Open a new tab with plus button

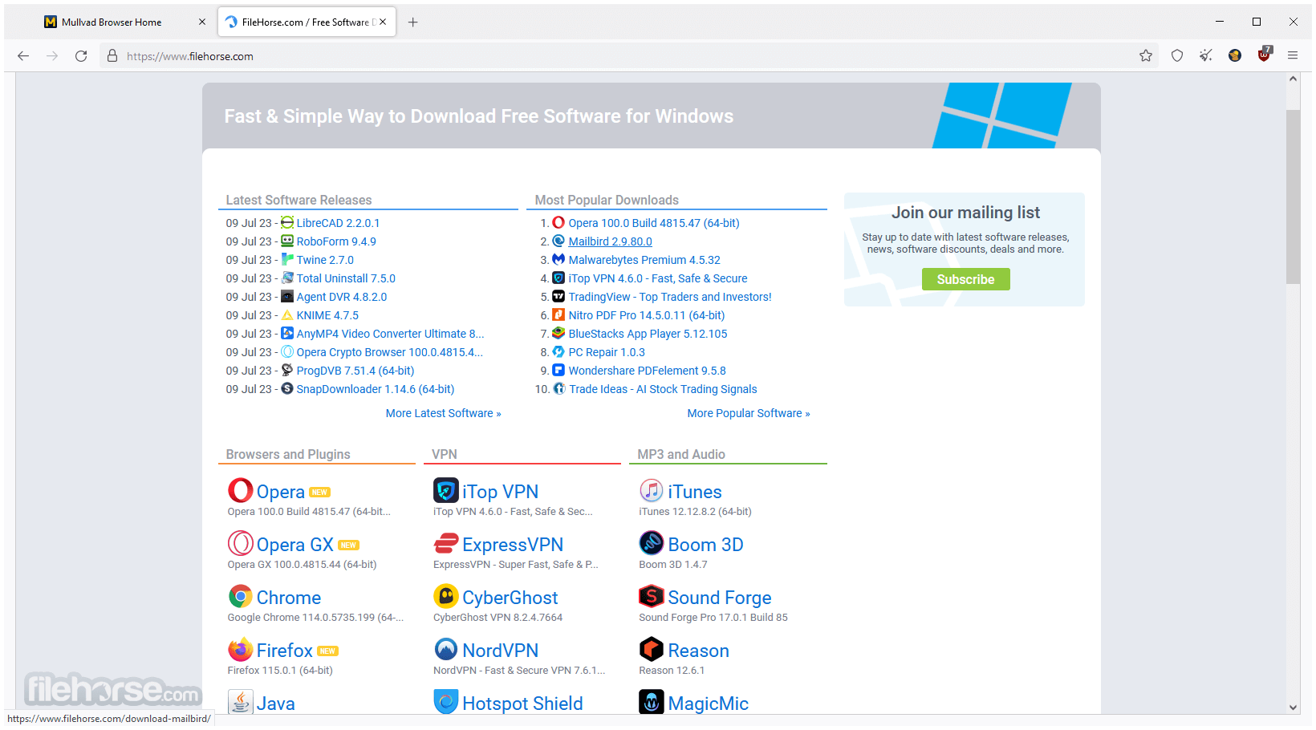412,22
